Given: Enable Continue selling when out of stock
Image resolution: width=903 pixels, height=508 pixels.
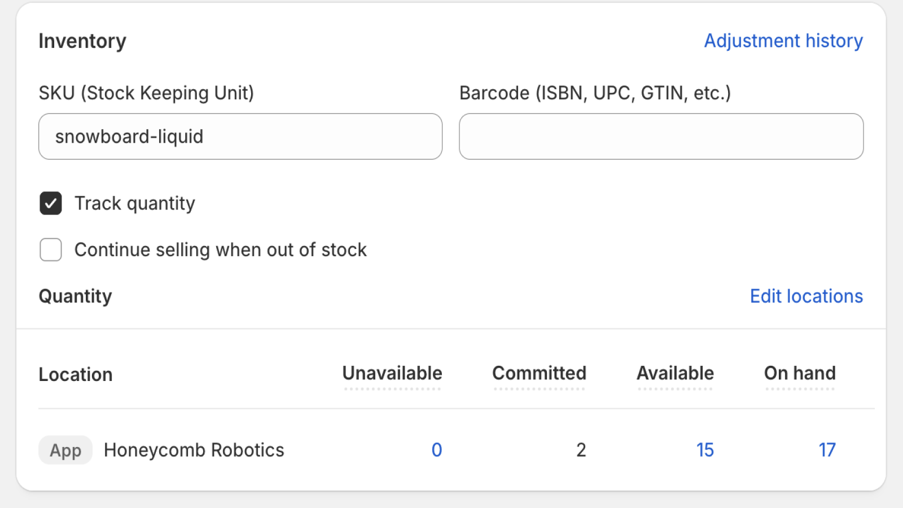Looking at the screenshot, I should pos(50,249).
